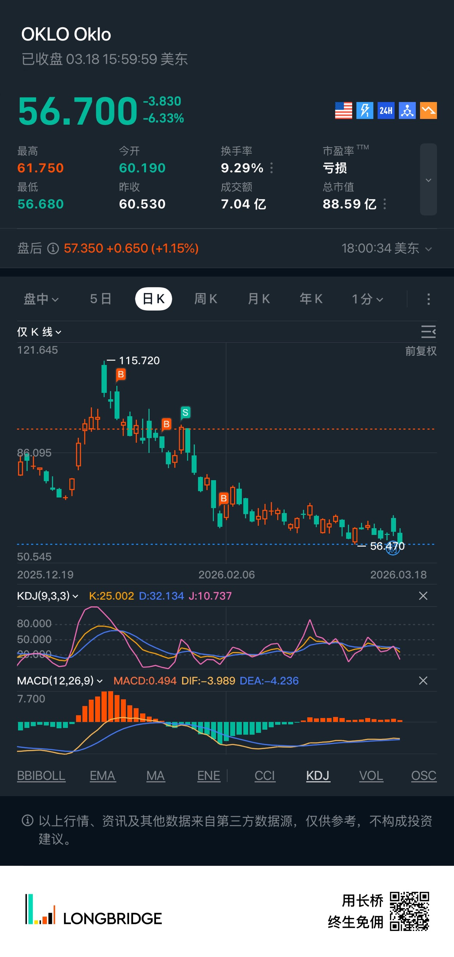Tap the US flag market icon
This screenshot has width=454, height=957.
343,111
